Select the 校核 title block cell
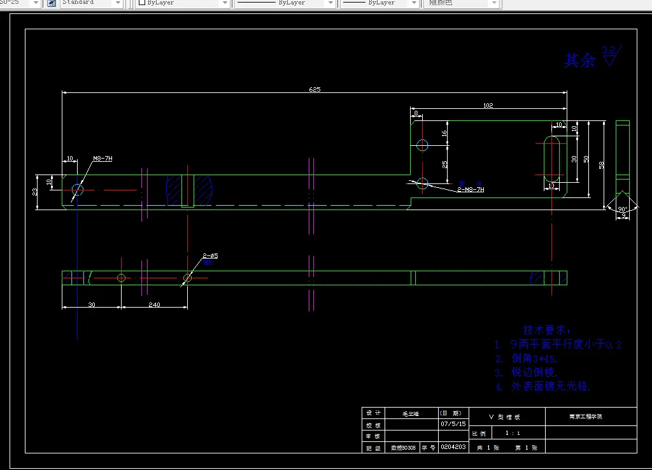 [x=373, y=425]
